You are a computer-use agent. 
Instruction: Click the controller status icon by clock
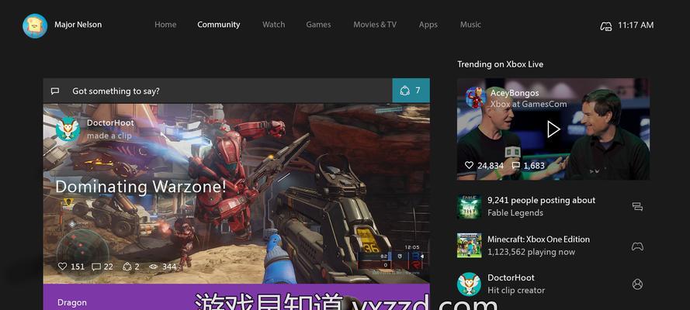[606, 26]
